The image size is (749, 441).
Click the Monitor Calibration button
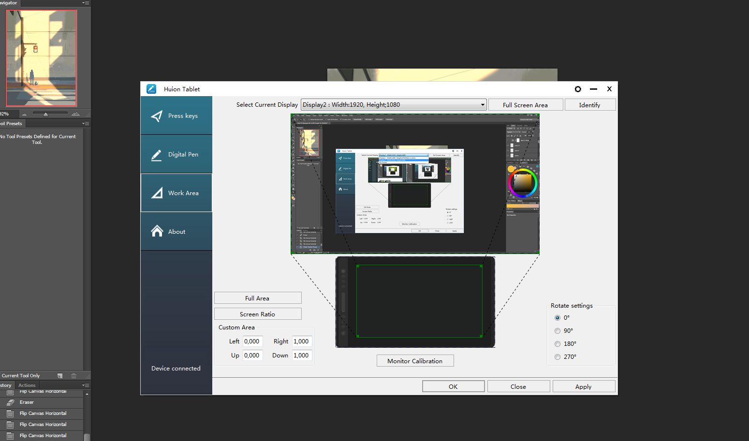coord(415,361)
